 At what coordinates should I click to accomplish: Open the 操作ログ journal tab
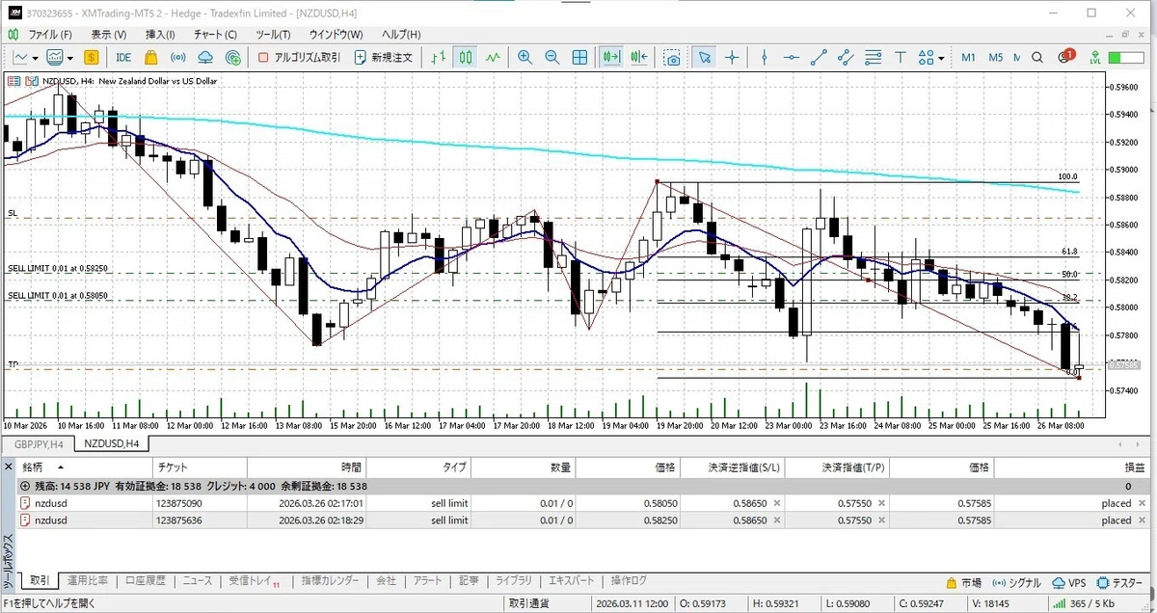tap(629, 581)
